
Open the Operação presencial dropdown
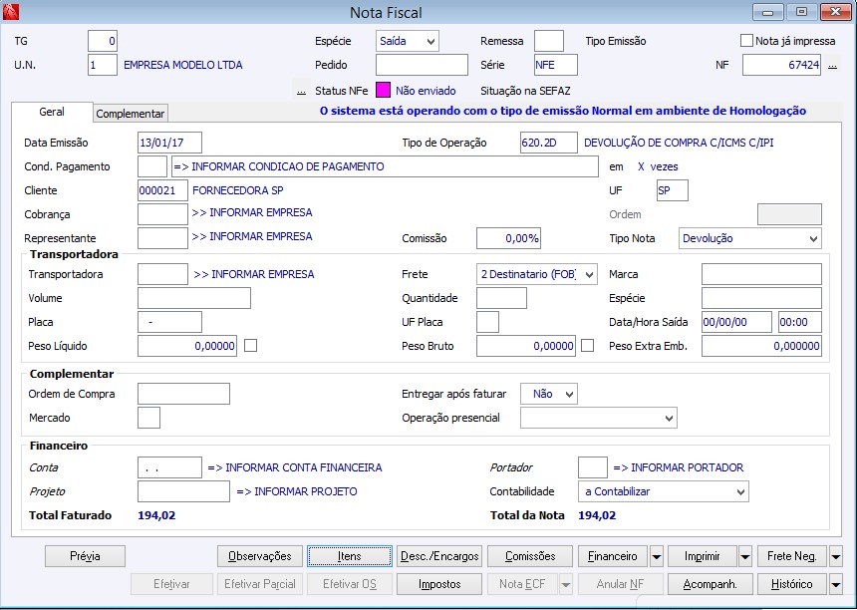[599, 418]
